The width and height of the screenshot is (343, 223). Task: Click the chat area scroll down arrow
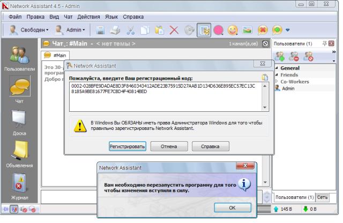265,182
